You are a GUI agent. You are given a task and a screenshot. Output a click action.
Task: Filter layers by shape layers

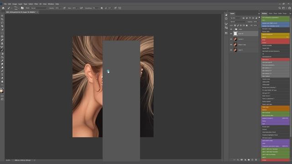253,18
